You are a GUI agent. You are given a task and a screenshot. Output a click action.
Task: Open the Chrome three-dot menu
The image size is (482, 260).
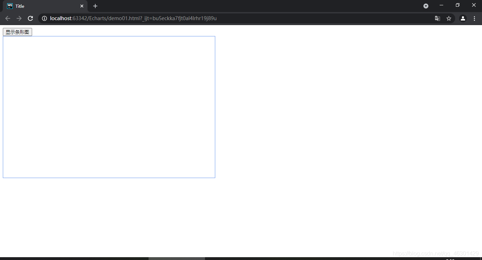[475, 18]
